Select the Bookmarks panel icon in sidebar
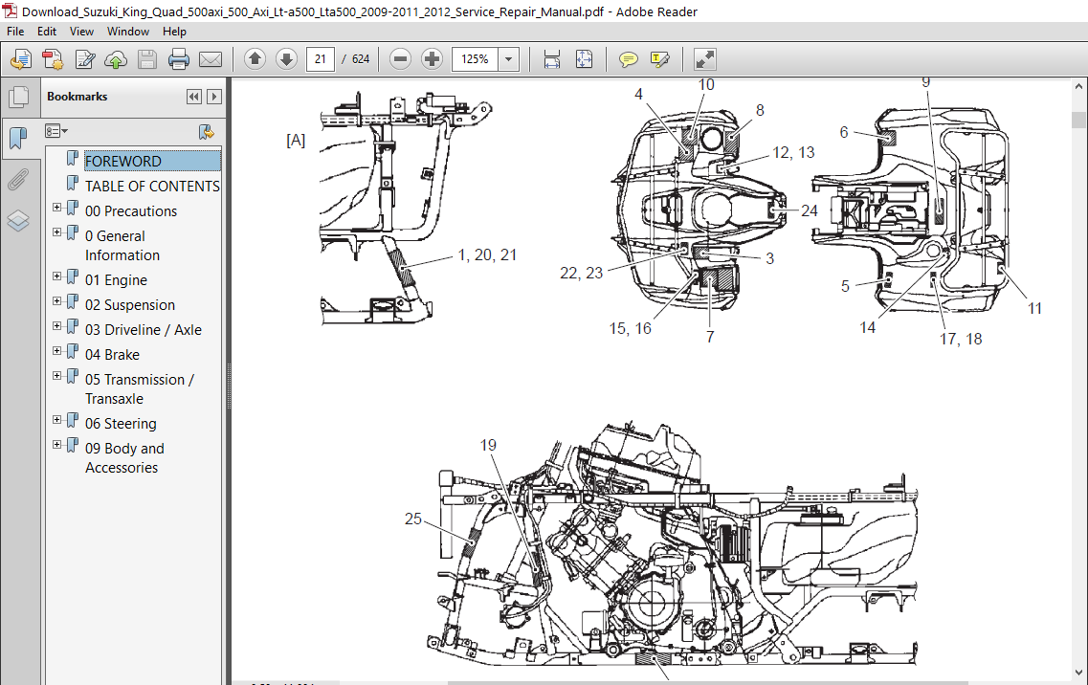Image resolution: width=1088 pixels, height=685 pixels. coord(18,138)
